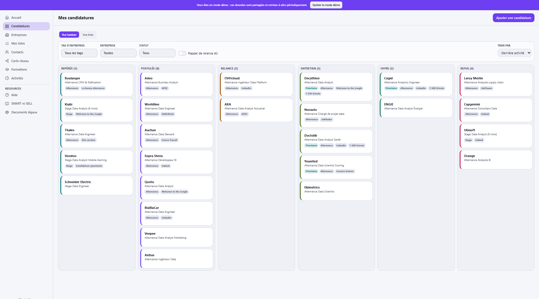The width and height of the screenshot is (539, 299).
Task: Select the Leroy Merlin refused card
Action: click(x=496, y=84)
